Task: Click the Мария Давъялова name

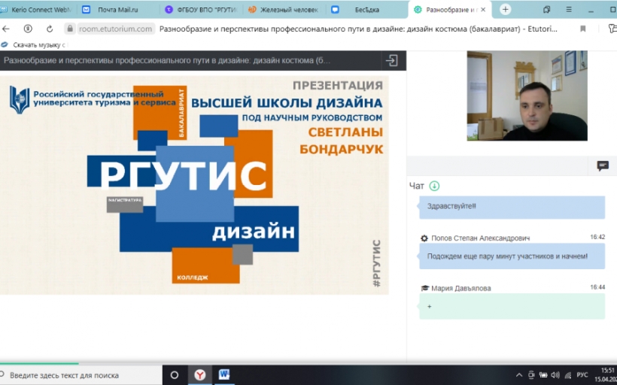Action: [x=460, y=288]
